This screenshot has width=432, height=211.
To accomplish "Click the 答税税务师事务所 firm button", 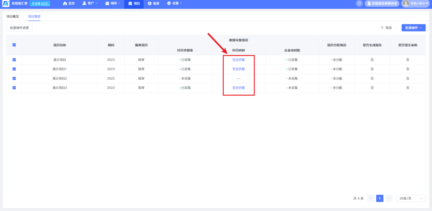I will click(382, 4).
